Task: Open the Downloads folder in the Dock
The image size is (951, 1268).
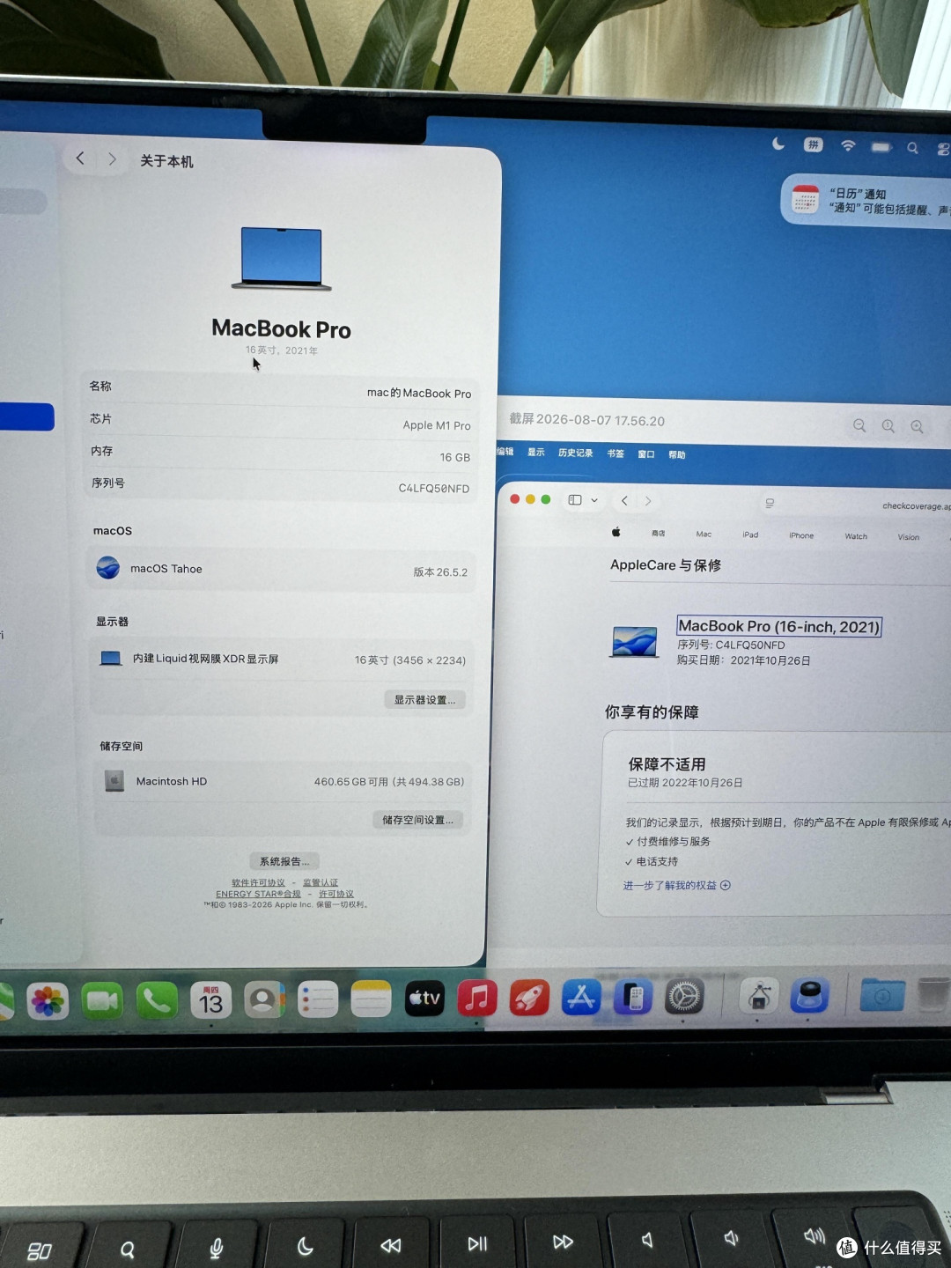Action: 881,996
